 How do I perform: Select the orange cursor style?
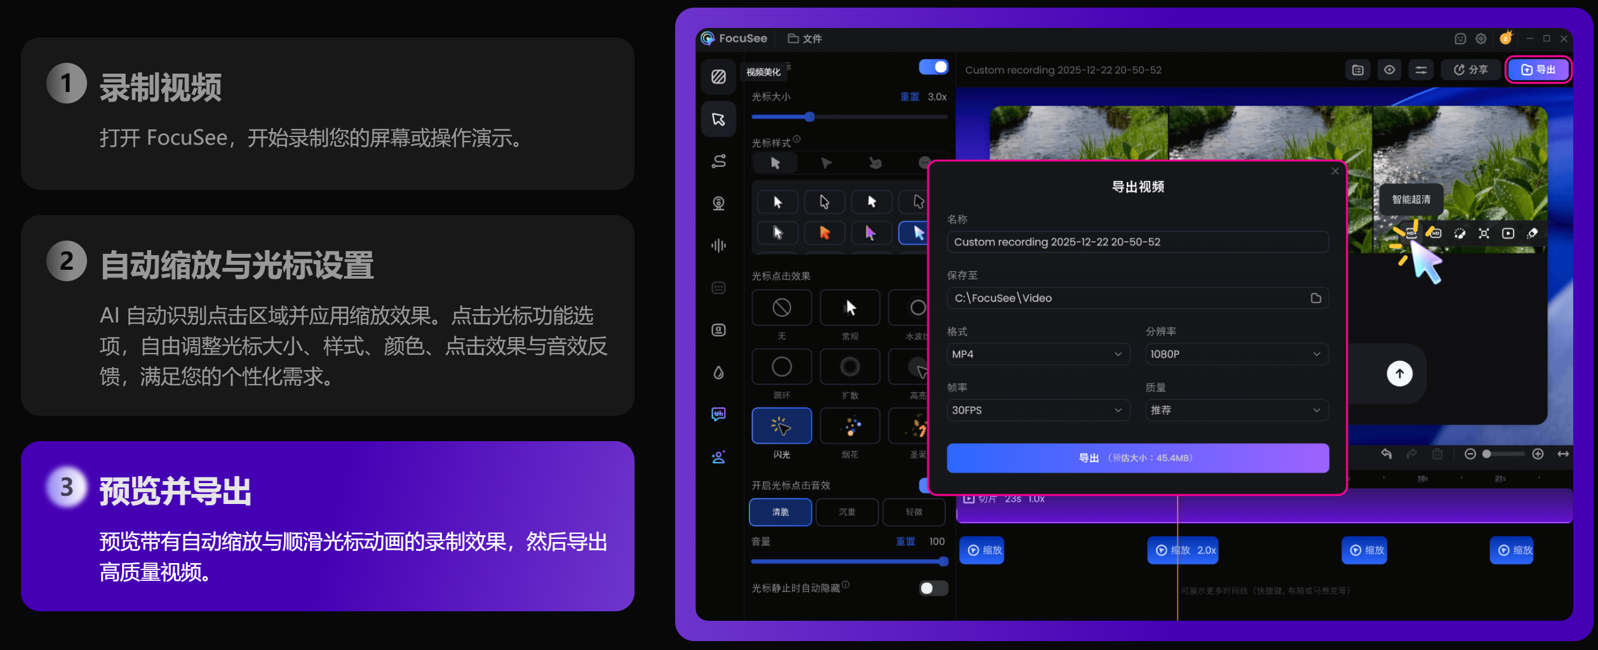824,233
